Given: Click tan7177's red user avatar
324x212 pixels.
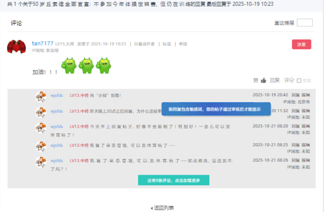Looking at the screenshot, I should click(x=16, y=47).
